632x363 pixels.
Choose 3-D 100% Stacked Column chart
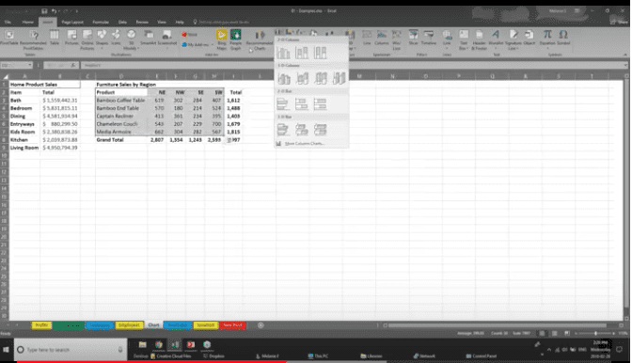point(321,78)
